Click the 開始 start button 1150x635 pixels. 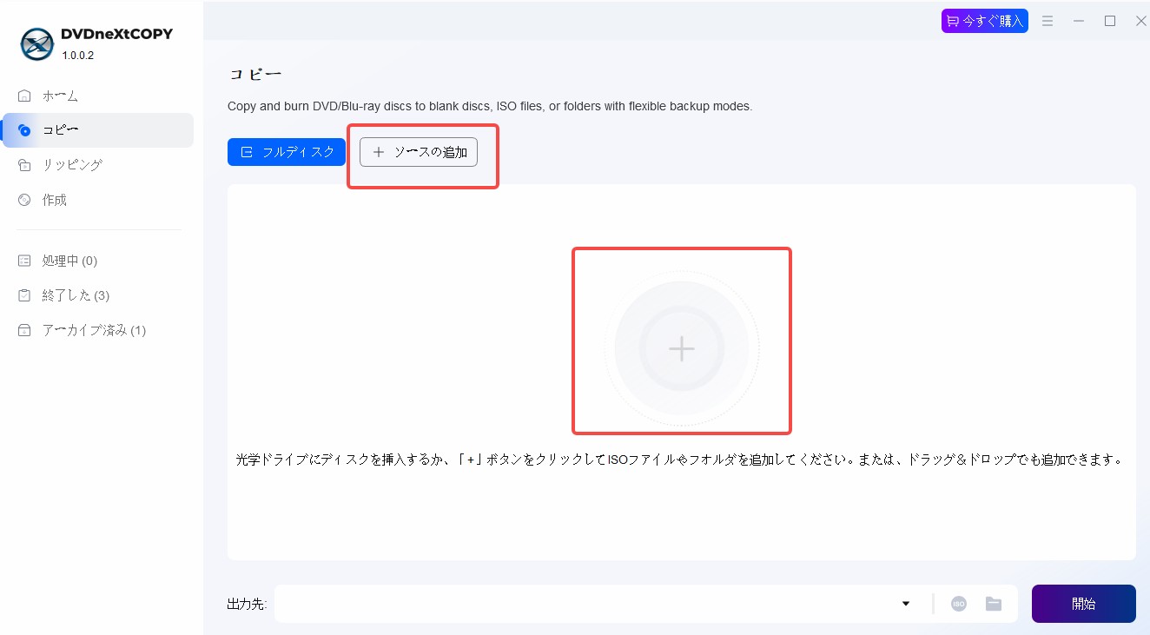coord(1084,604)
